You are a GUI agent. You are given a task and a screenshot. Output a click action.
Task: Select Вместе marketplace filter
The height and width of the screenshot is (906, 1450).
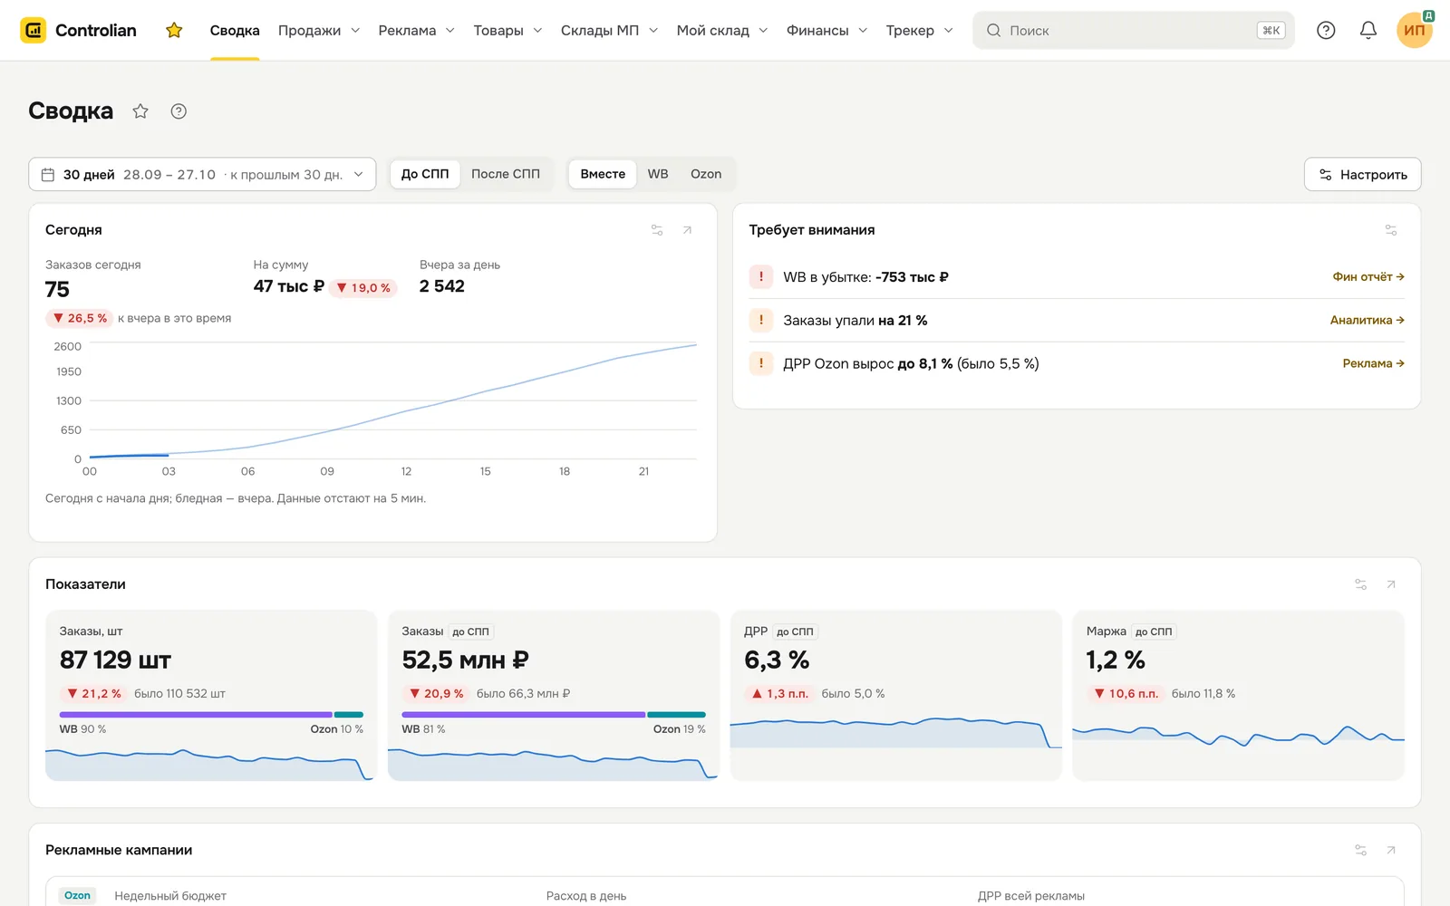coord(603,174)
